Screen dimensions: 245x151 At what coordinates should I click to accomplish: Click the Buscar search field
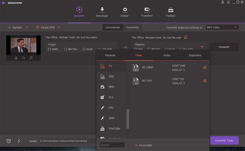(112, 145)
